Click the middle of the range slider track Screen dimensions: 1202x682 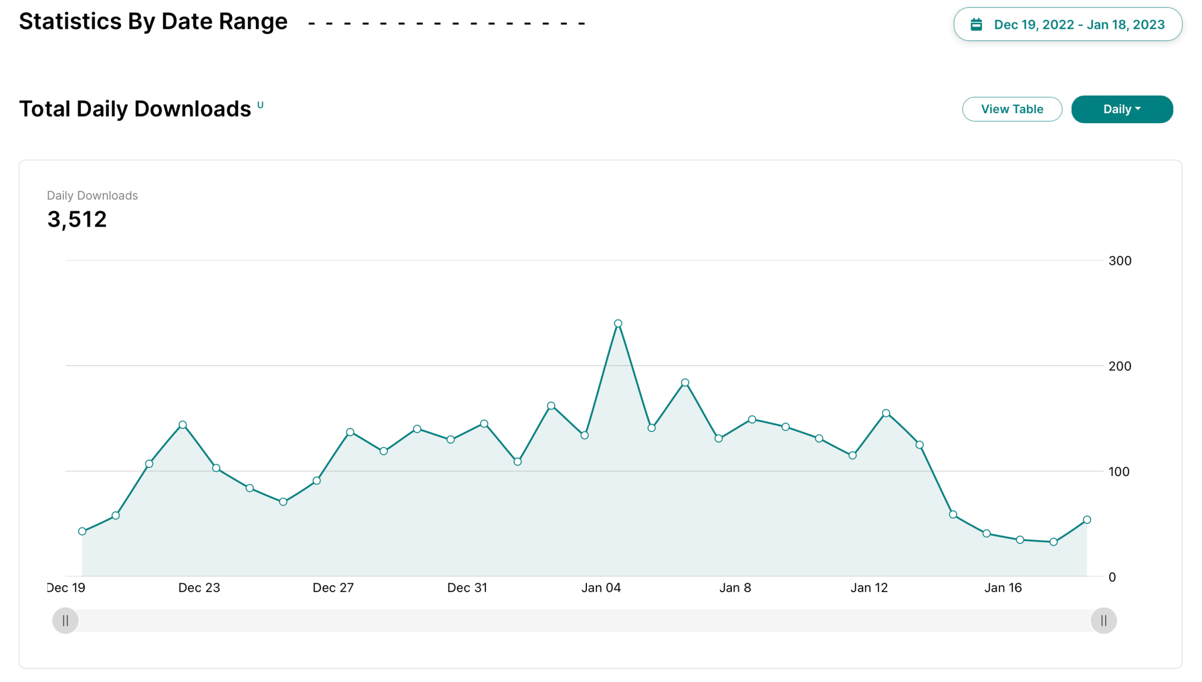coord(585,620)
